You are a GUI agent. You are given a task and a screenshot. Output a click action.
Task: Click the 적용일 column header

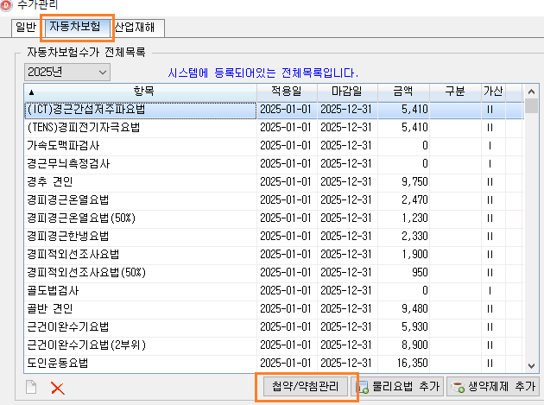pos(287,92)
